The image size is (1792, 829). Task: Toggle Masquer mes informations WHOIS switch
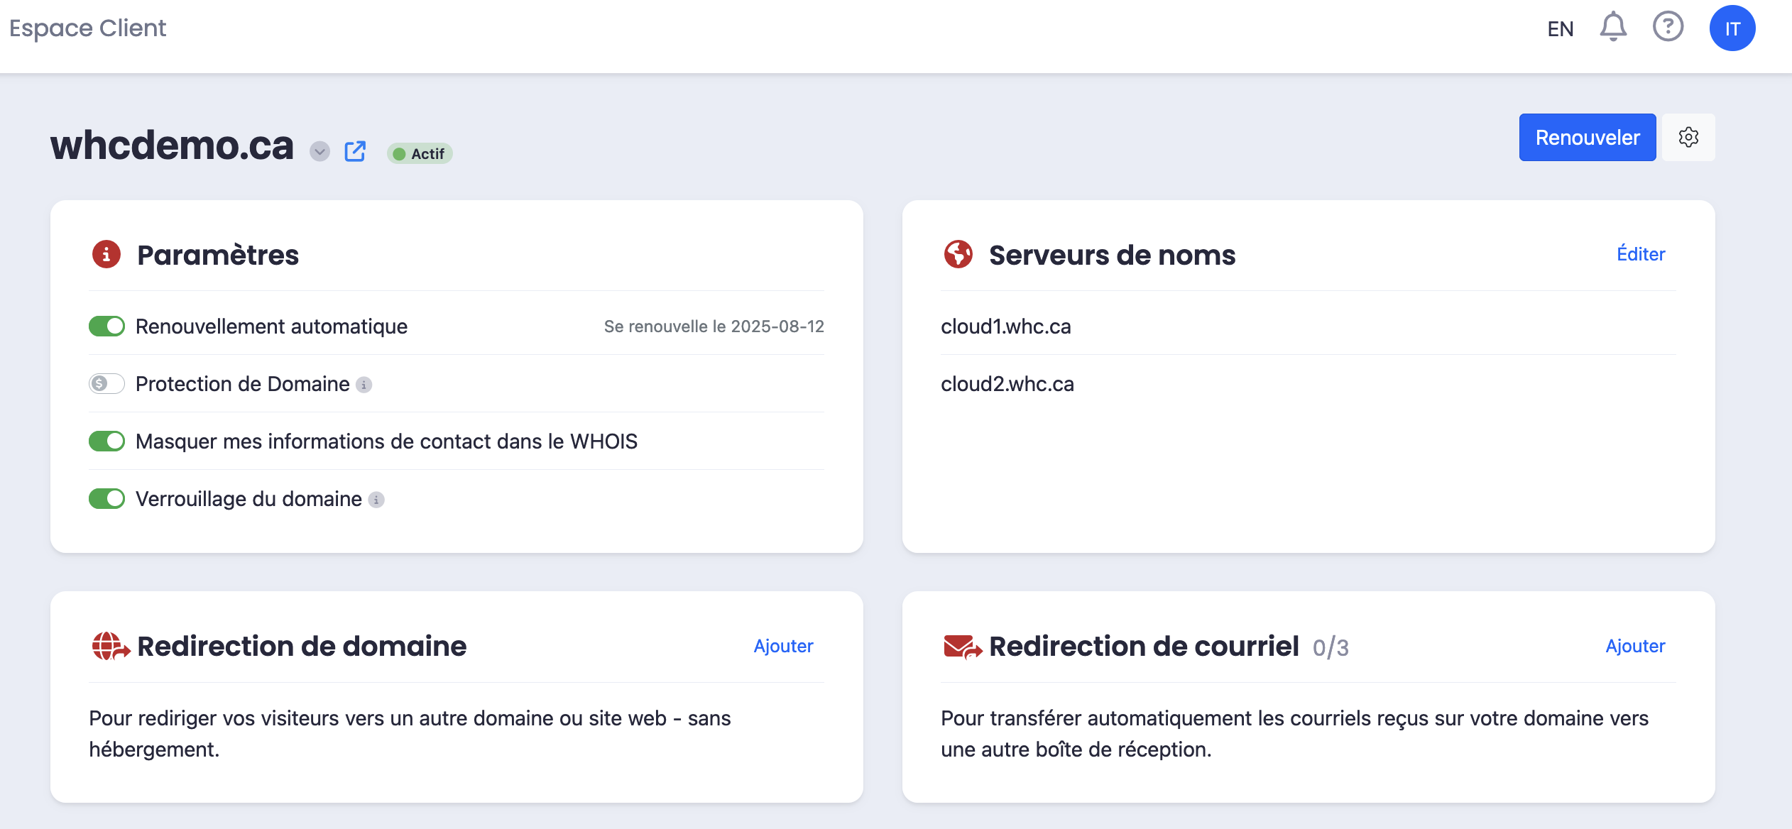pyautogui.click(x=106, y=441)
